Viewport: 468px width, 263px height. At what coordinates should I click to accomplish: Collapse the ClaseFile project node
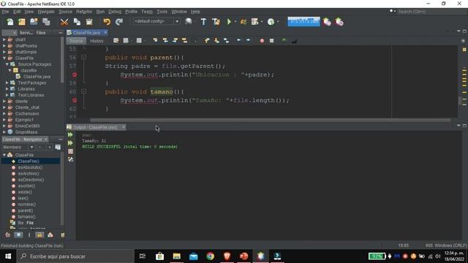click(x=4, y=58)
